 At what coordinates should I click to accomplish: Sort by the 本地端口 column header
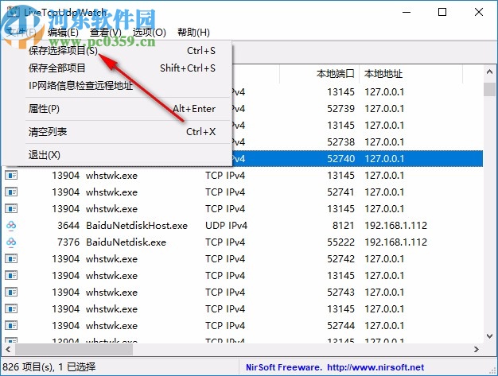click(x=320, y=74)
